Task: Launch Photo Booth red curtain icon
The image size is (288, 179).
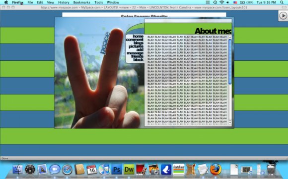Action: click(x=141, y=170)
